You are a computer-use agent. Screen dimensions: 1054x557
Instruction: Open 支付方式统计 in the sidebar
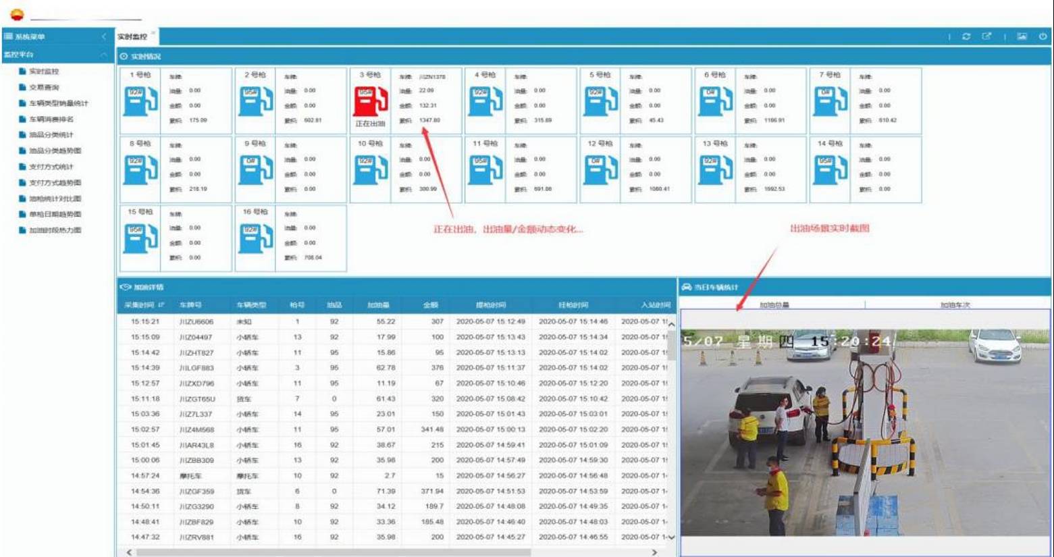tap(51, 167)
